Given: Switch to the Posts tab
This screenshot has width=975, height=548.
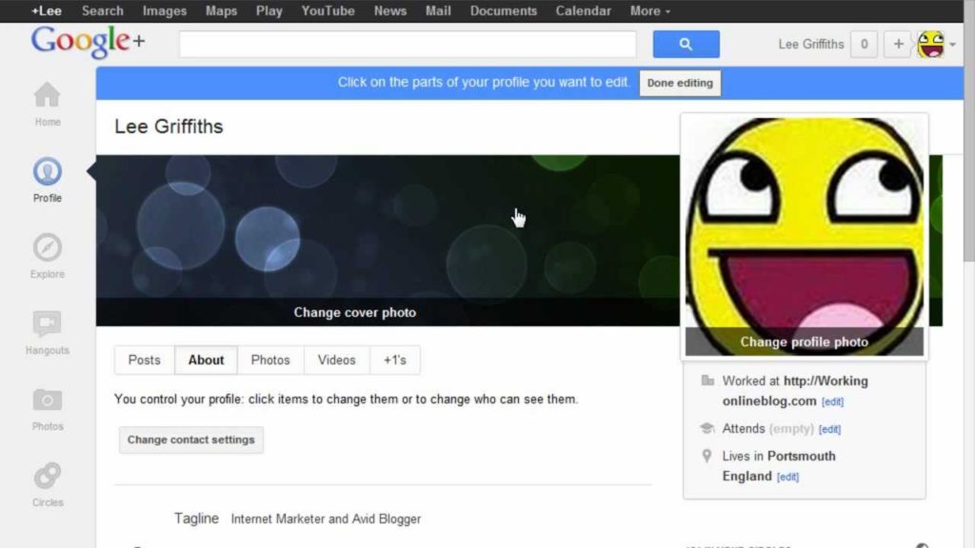Looking at the screenshot, I should 145,361.
